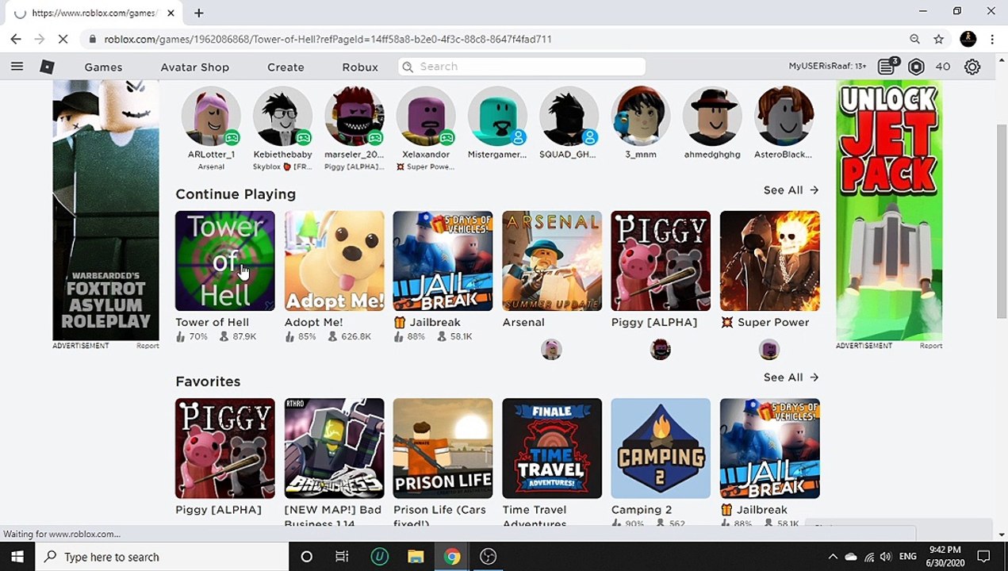
Task: Open 3_mnm friend avatar
Action: 641,117
